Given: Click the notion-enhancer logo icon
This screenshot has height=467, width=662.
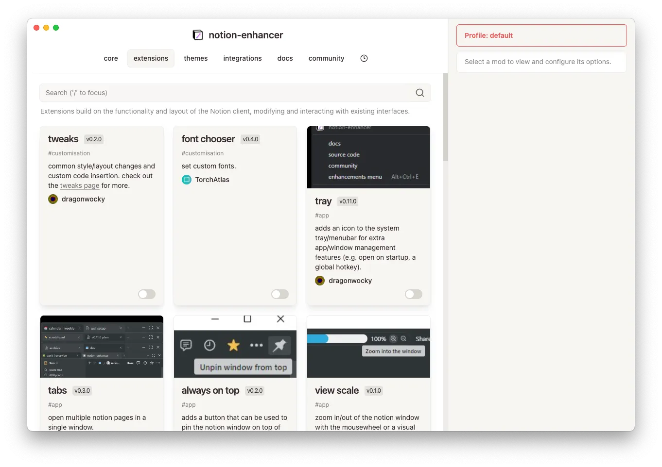Looking at the screenshot, I should click(198, 35).
